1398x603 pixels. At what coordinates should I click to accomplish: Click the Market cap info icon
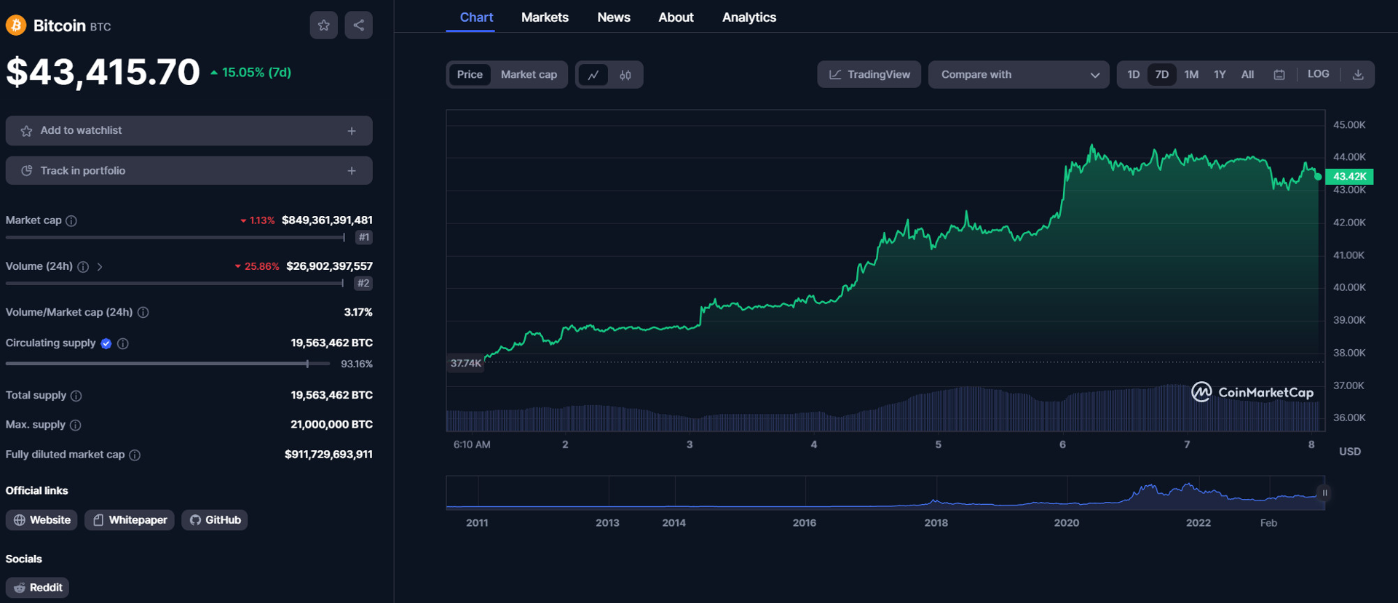71,220
